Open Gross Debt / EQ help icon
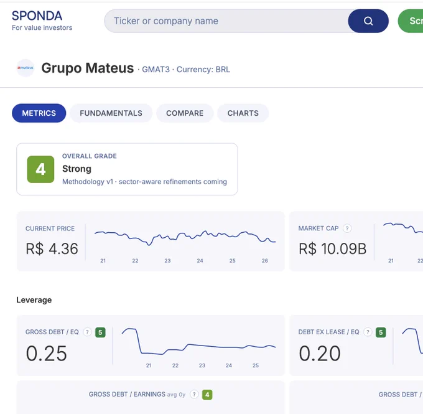The height and width of the screenshot is (414, 423). click(x=87, y=332)
